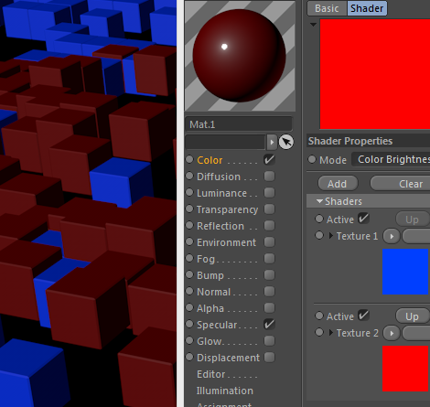Collapse the shader preview triangle

pos(313,25)
